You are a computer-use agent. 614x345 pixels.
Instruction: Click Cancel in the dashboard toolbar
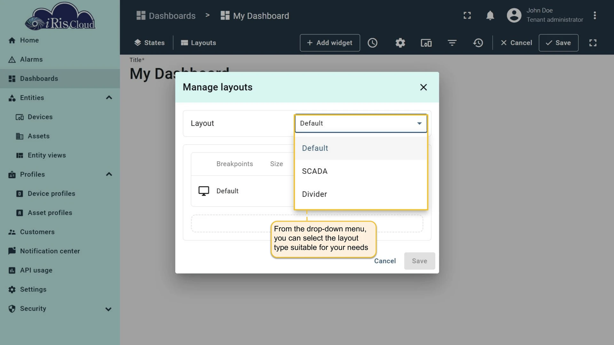pyautogui.click(x=516, y=43)
